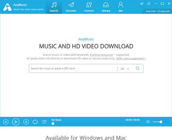Image resolution: width=172 pixels, height=140 pixels.
Task: Mute the volume speaker icon
Action: coord(148,122)
